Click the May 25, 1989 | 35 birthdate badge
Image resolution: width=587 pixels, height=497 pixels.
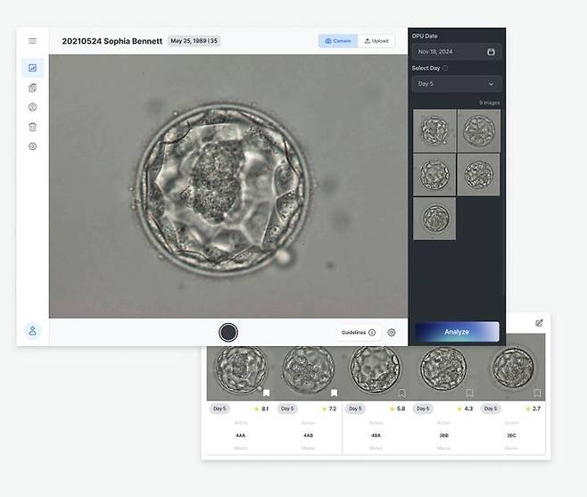pos(194,41)
